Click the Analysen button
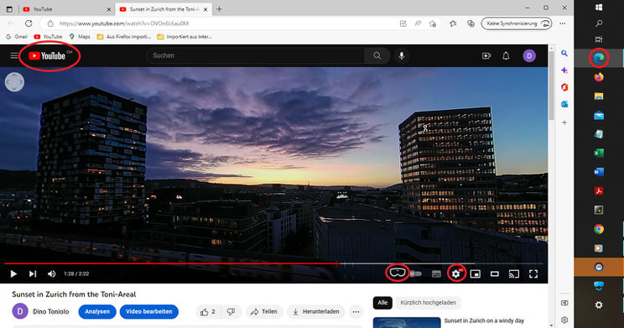The width and height of the screenshot is (624, 328). (x=97, y=312)
